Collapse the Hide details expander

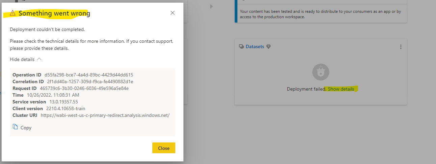[x=26, y=59]
